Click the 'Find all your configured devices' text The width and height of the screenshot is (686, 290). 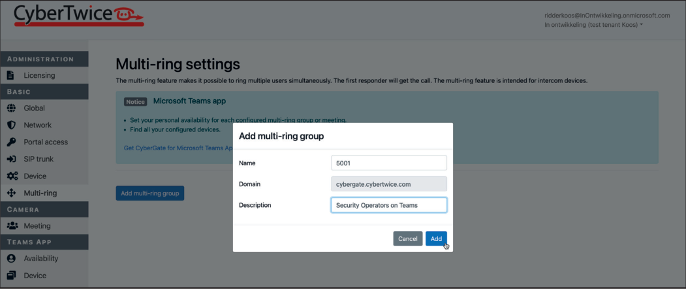175,130
